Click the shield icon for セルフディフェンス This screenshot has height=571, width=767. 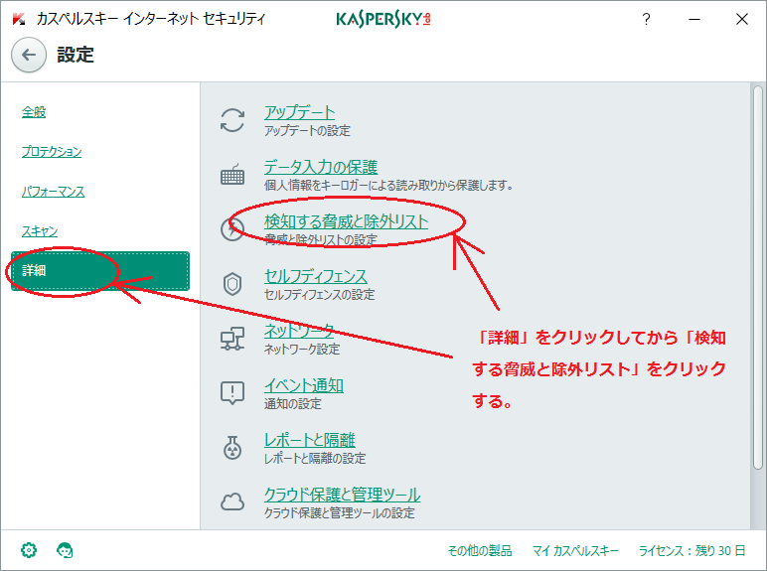point(232,284)
